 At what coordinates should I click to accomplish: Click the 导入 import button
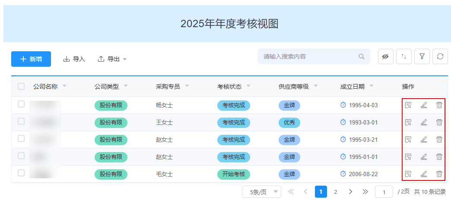(74, 59)
